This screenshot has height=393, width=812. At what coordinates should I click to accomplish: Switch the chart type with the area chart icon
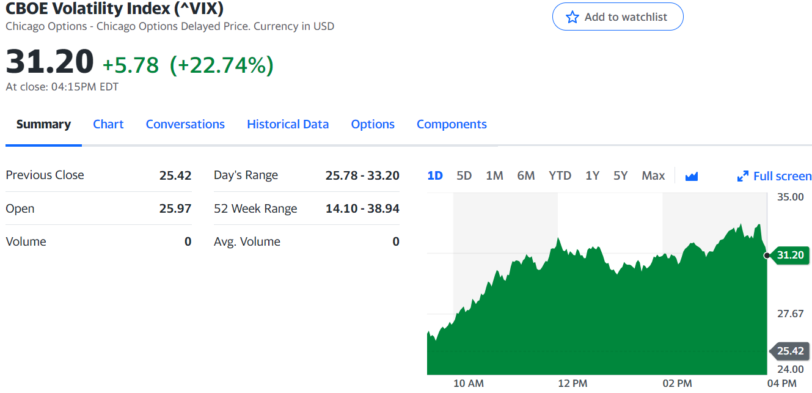point(692,176)
